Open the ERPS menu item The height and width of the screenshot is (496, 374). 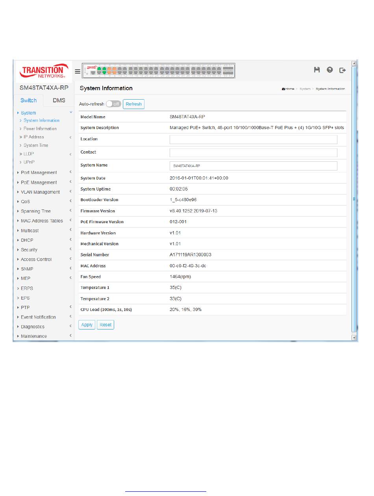(x=27, y=288)
